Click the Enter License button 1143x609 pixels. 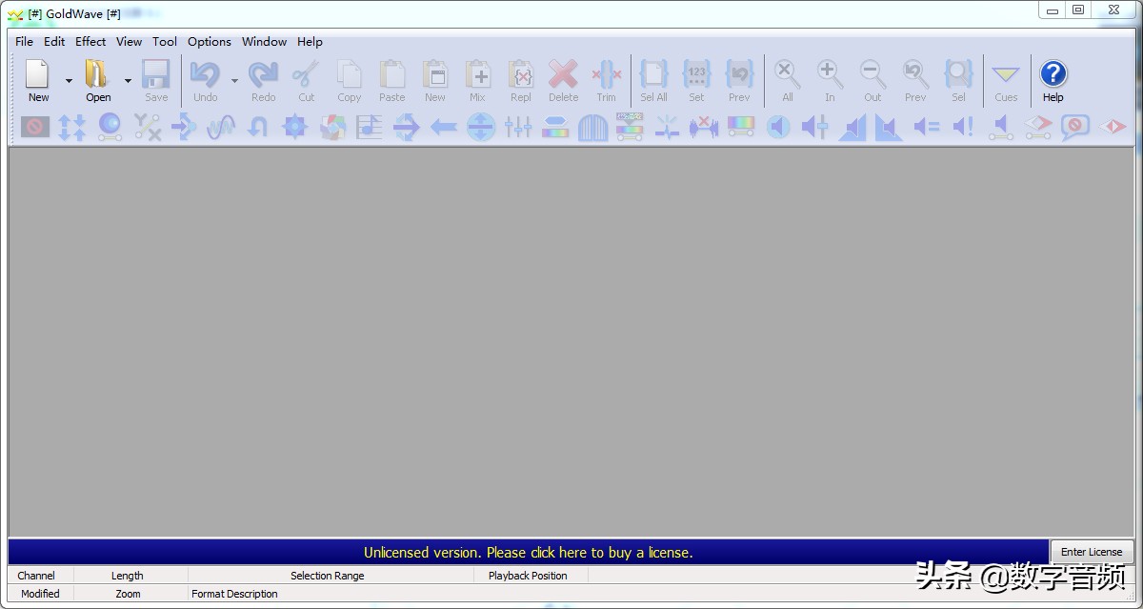click(1092, 552)
